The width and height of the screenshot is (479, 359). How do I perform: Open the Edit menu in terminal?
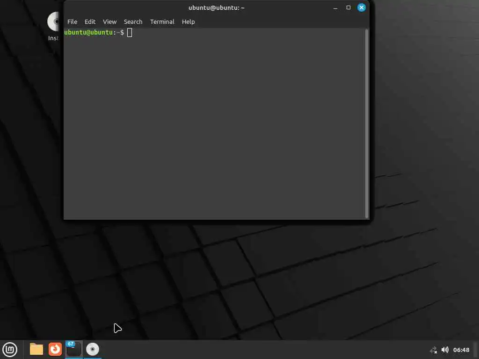tap(90, 22)
